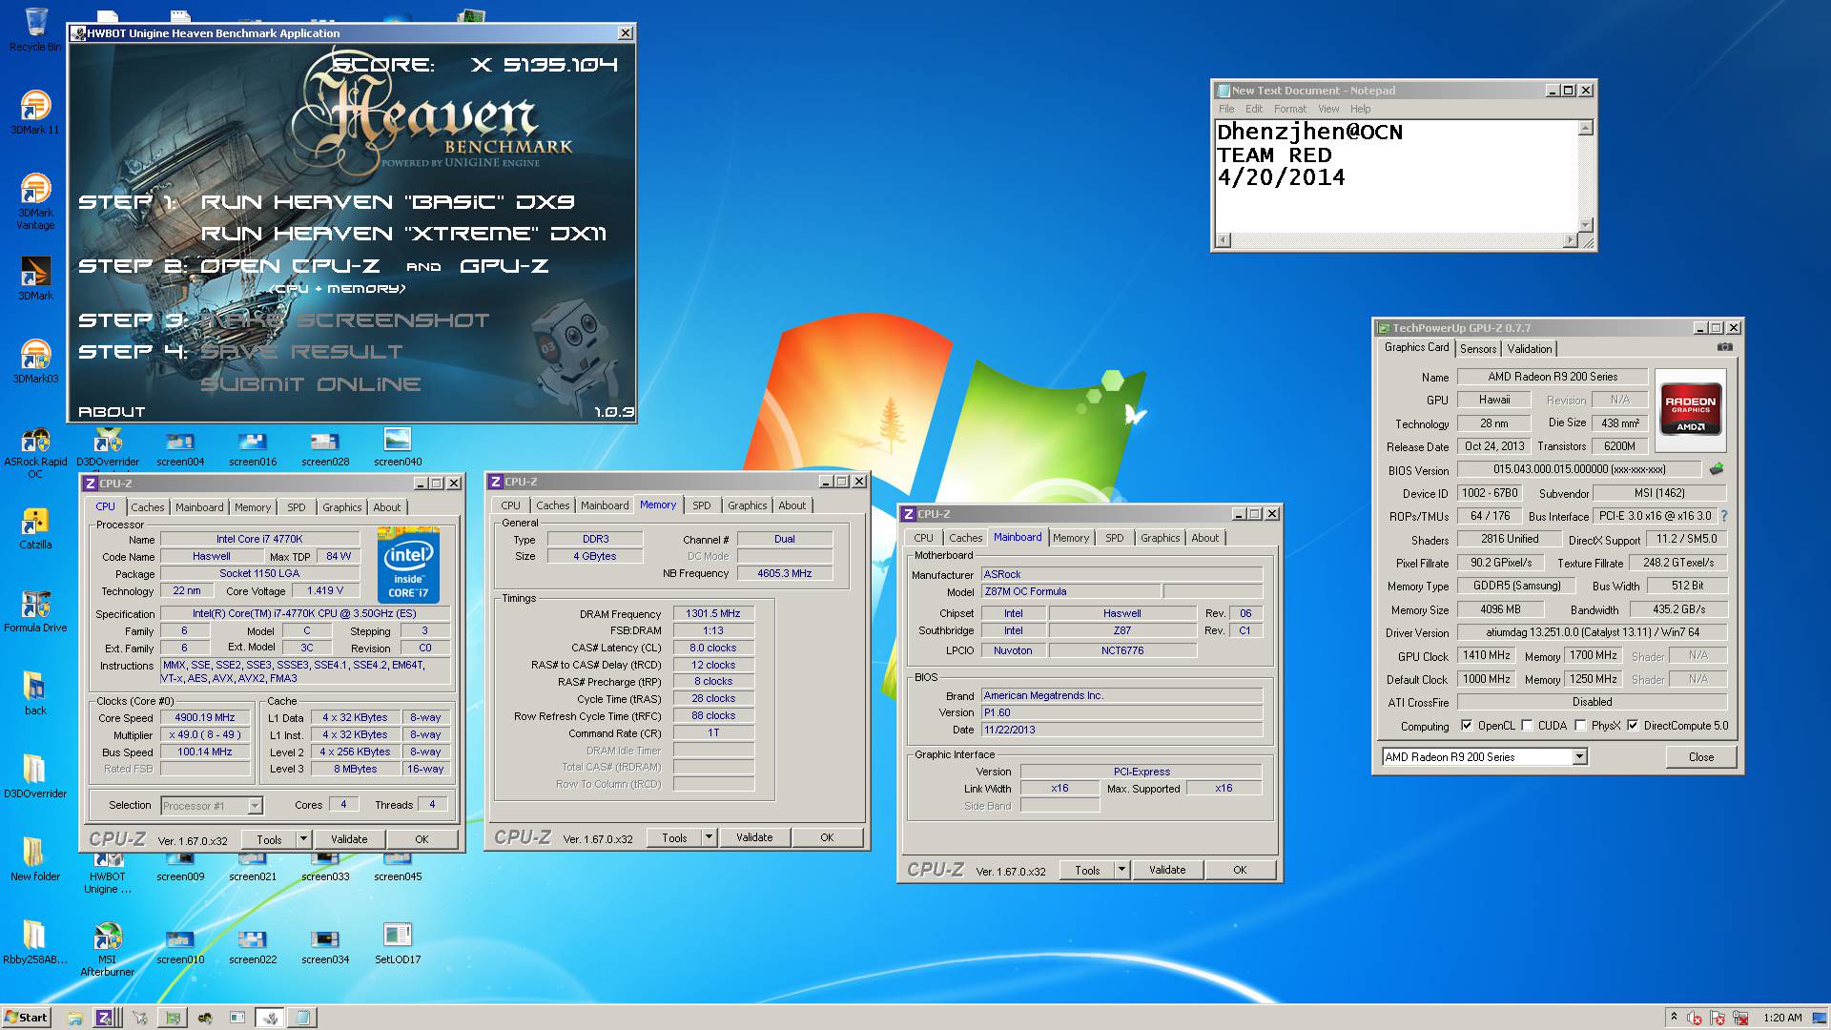The width and height of the screenshot is (1831, 1030).
Task: Expand Tools dropdown arrow in CPU-Z CPU window
Action: [303, 839]
